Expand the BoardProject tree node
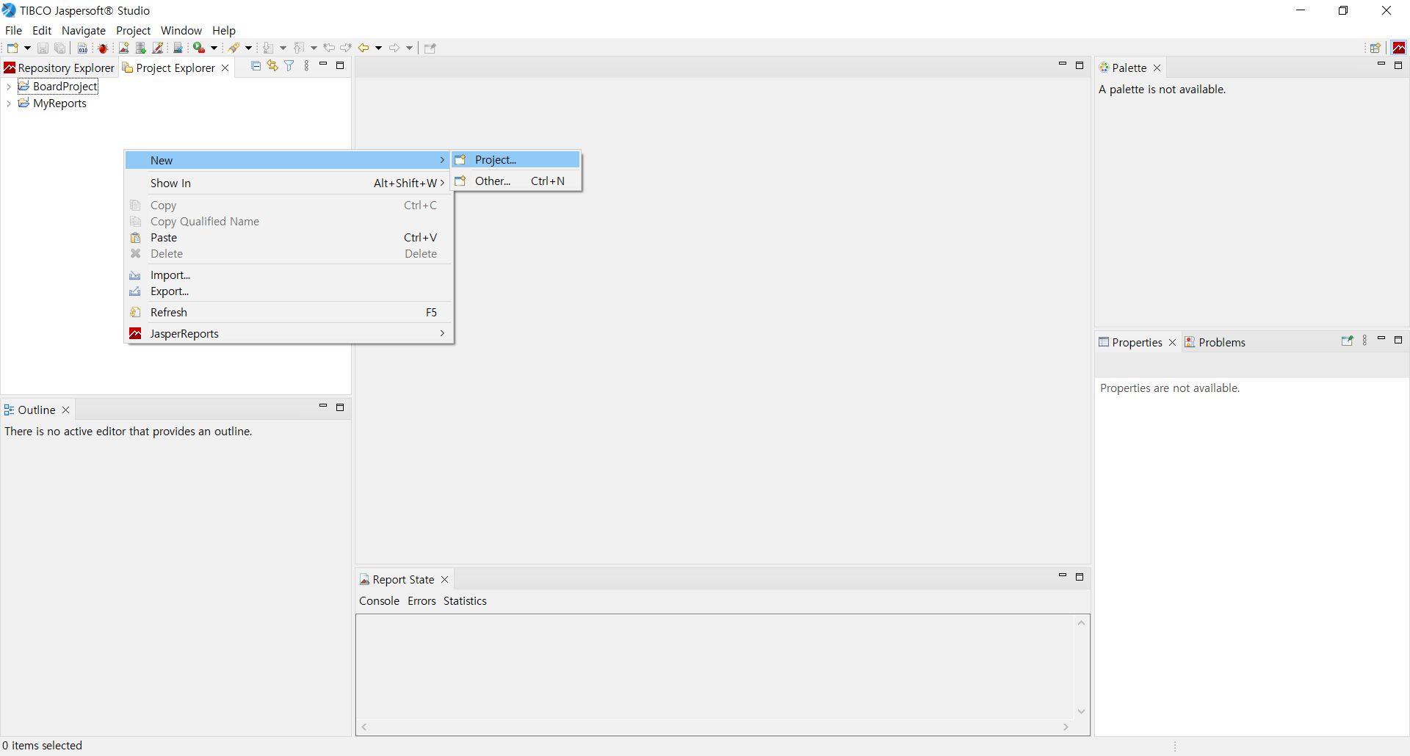1410x756 pixels. pos(8,87)
